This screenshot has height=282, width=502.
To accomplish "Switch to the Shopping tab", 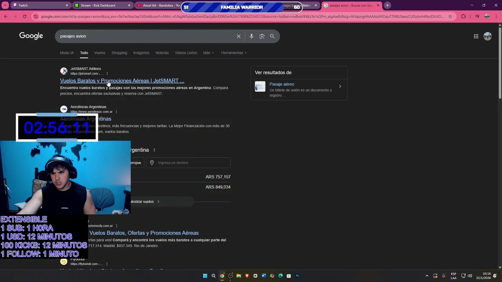I will [119, 53].
